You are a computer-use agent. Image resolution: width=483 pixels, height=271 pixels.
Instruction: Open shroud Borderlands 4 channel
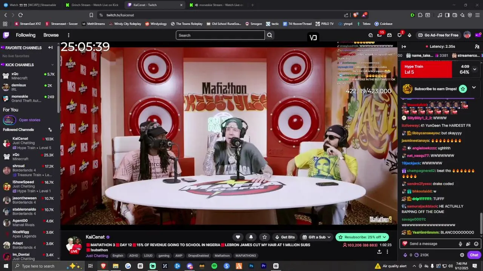(29, 170)
